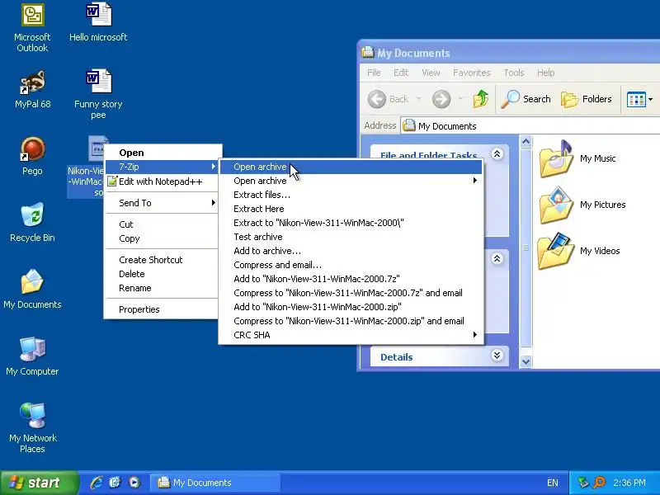Open Forward button history dropdown arrow
The height and width of the screenshot is (495, 660).
pyautogui.click(x=461, y=99)
